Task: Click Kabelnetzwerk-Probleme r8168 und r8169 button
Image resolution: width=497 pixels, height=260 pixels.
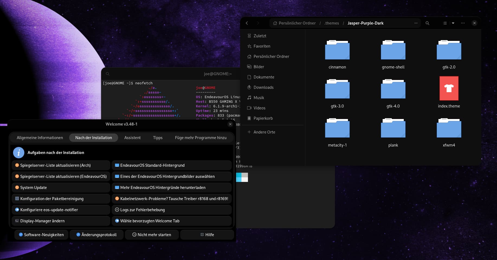Action: 172,199
